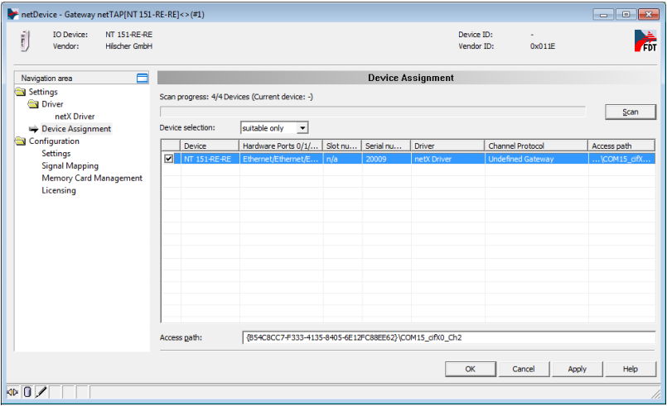
Task: Click the Apply button
Action: 578,369
